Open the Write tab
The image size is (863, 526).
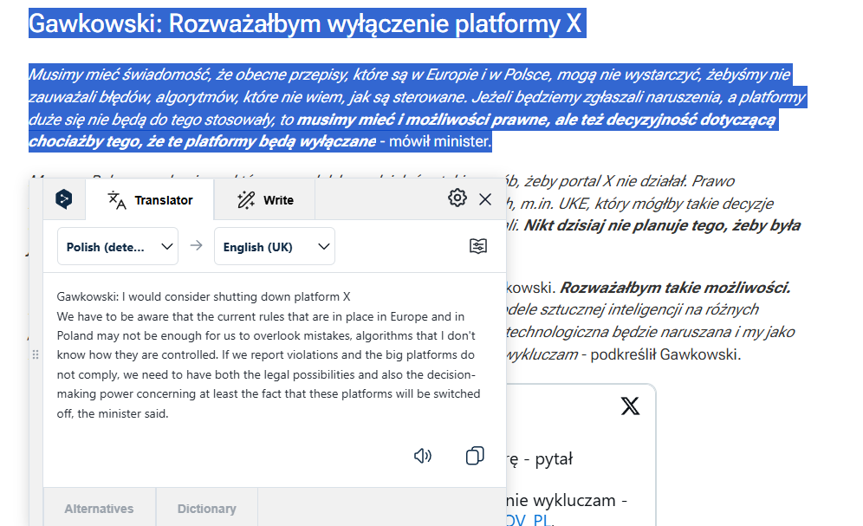point(265,199)
